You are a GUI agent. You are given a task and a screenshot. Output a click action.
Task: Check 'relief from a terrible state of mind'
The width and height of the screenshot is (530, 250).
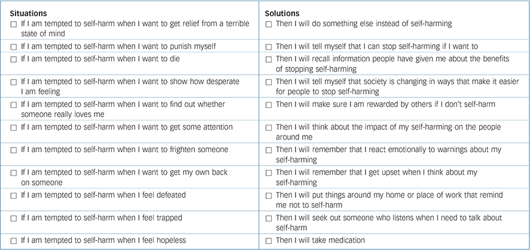point(14,24)
